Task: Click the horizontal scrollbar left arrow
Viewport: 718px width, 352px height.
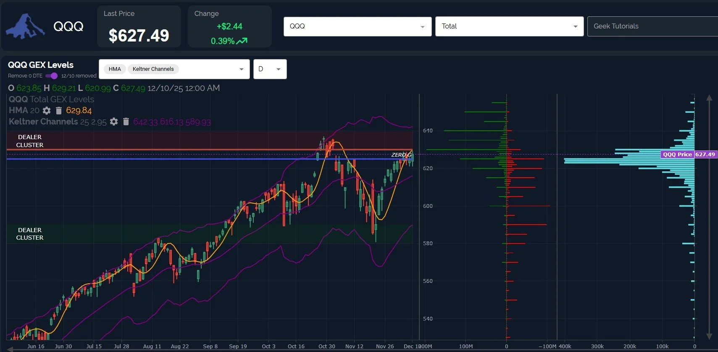Action: coord(10,349)
